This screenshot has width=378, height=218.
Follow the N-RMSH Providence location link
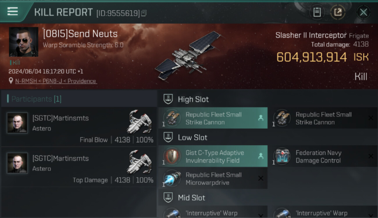click(56, 81)
